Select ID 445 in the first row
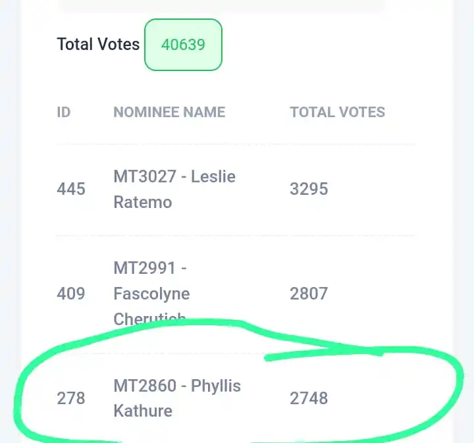This screenshot has width=474, height=443. [71, 189]
